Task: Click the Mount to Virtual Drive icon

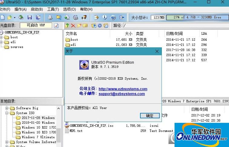Action: 76,18
